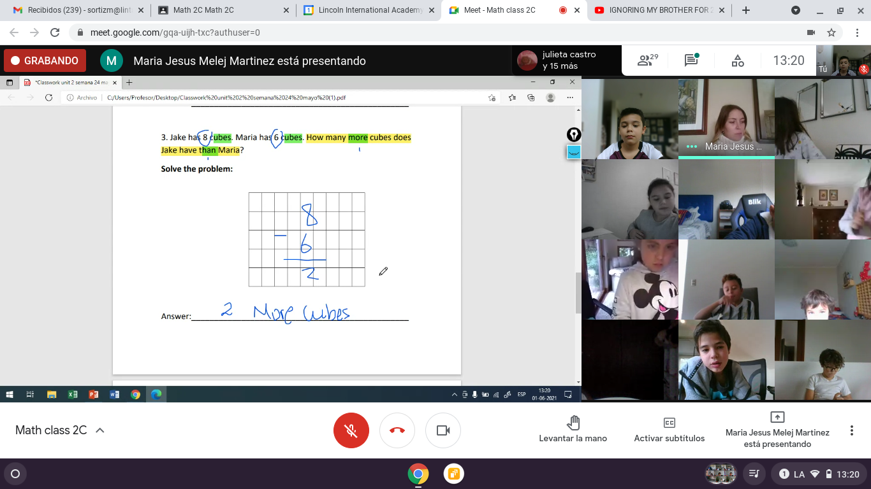The image size is (871, 489).
Task: Click the presenting status button for Maria Jesus
Action: pos(777,430)
